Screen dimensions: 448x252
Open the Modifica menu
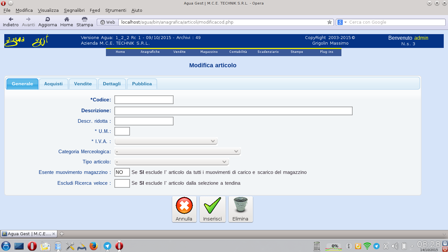(24, 10)
